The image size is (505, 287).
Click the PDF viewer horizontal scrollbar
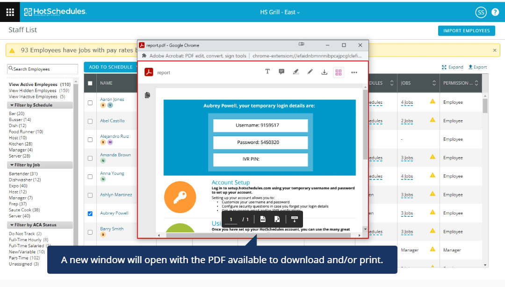[x=259, y=235]
